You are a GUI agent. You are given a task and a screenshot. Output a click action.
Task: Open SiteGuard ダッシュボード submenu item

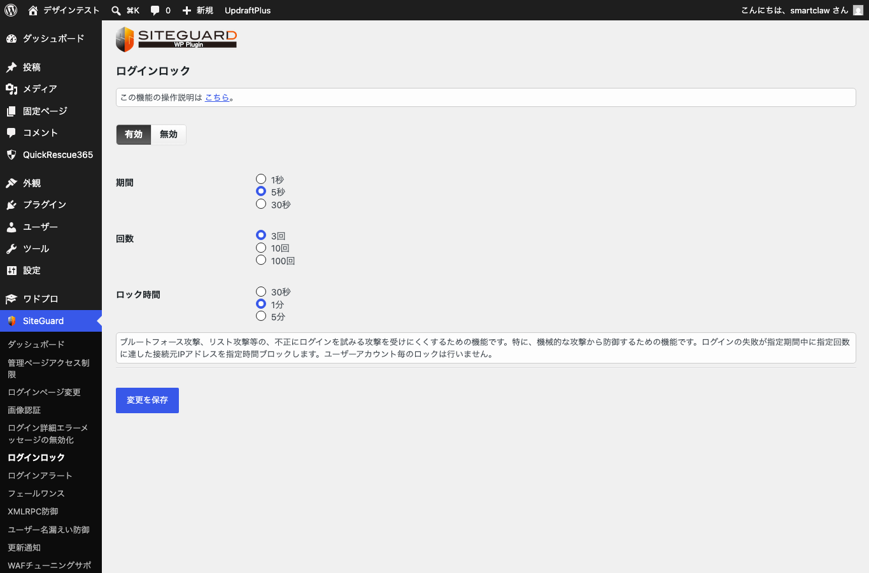point(36,344)
